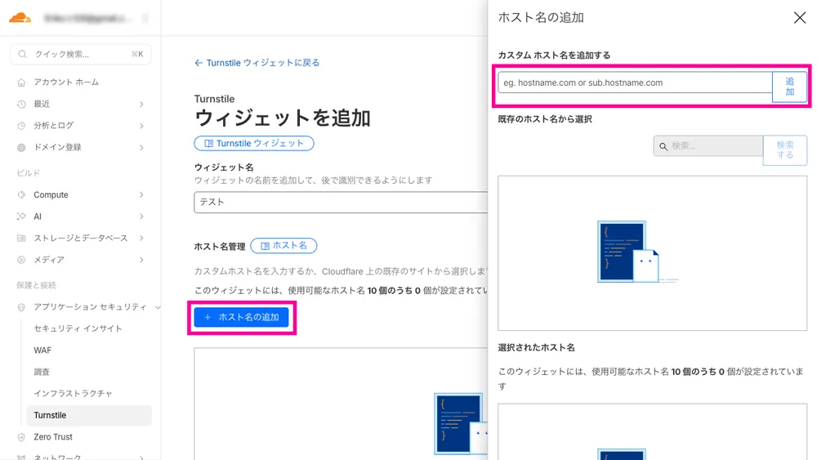Viewport: 817px width, 460px height.
Task: Click the analytics icon beside 分析とログ
Action: point(21,126)
